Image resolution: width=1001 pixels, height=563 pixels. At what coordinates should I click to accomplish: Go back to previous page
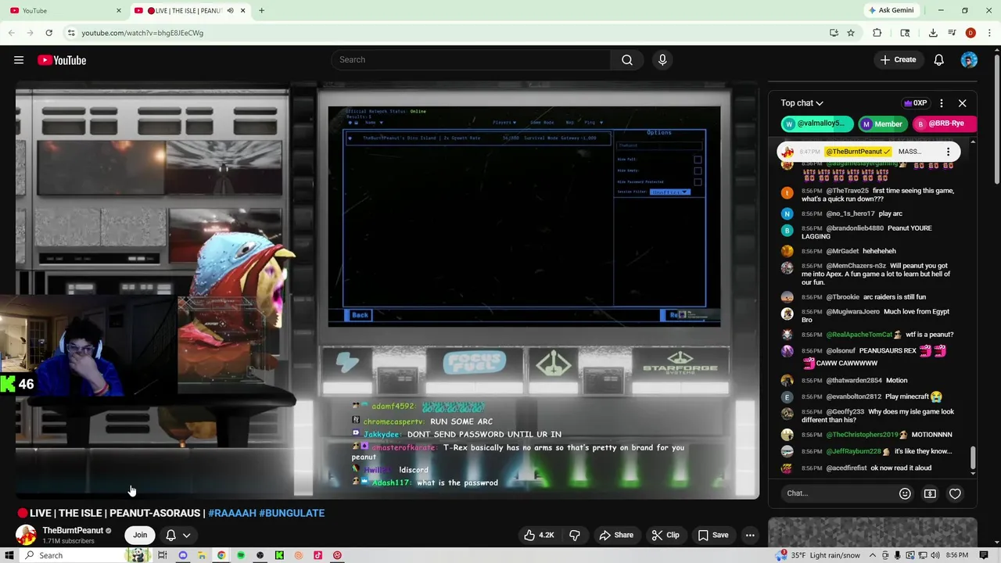12,33
